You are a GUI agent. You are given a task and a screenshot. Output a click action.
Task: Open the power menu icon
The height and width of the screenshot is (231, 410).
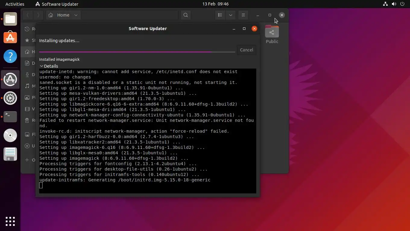[402, 4]
